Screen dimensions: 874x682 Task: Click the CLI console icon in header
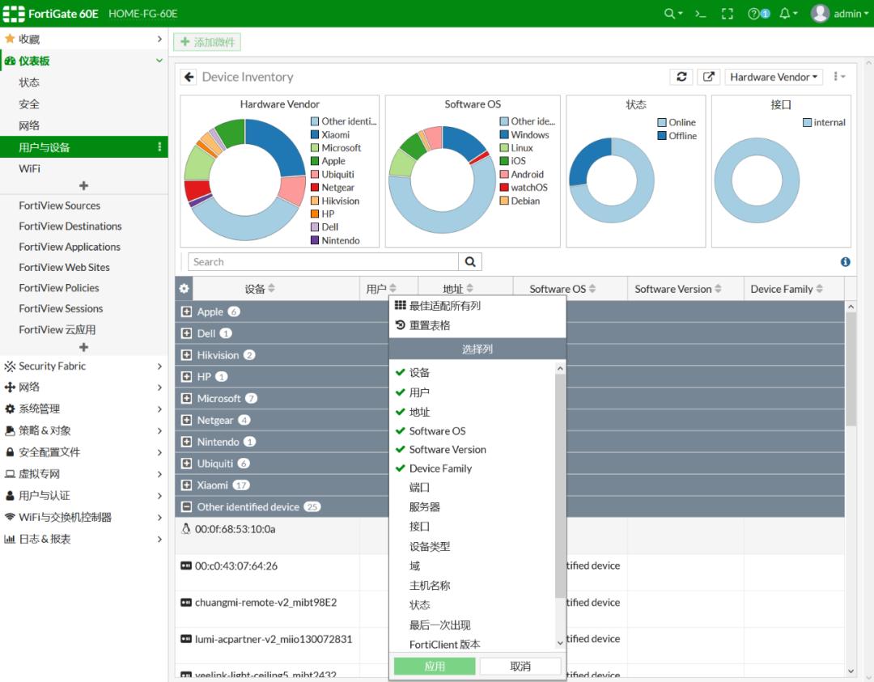click(701, 14)
